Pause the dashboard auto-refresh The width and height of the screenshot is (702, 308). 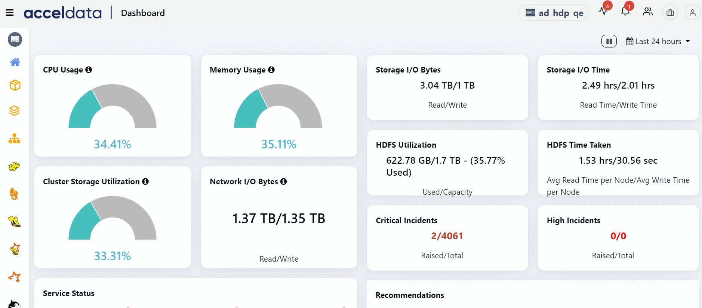pyautogui.click(x=609, y=41)
